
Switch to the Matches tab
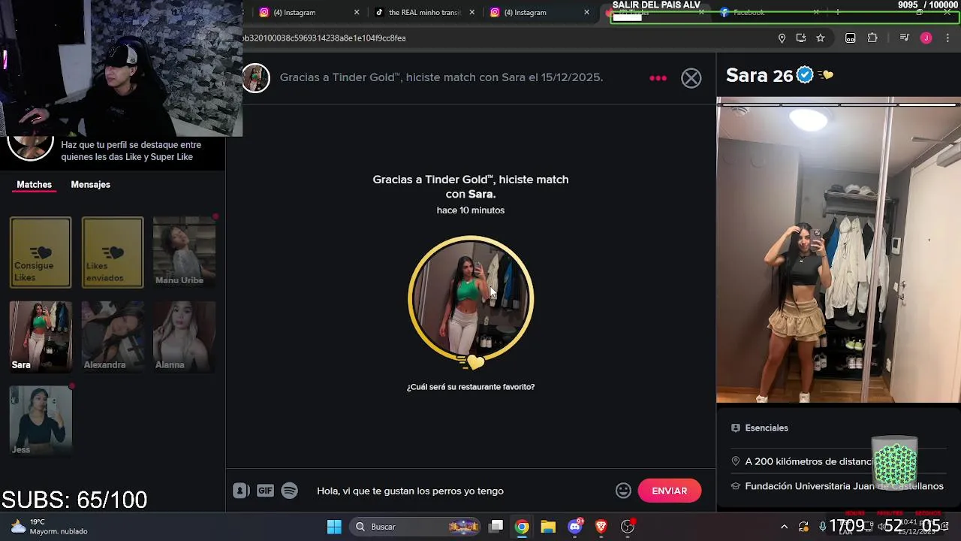click(35, 185)
